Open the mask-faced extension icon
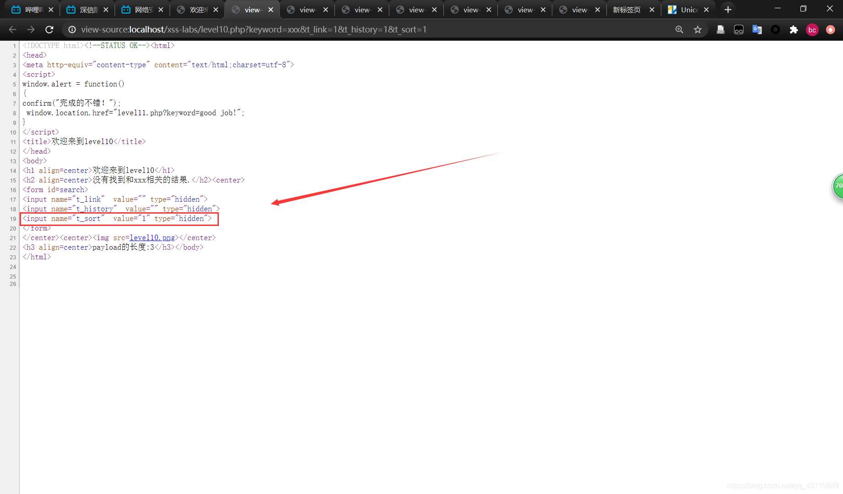The width and height of the screenshot is (843, 494). pyautogui.click(x=739, y=30)
